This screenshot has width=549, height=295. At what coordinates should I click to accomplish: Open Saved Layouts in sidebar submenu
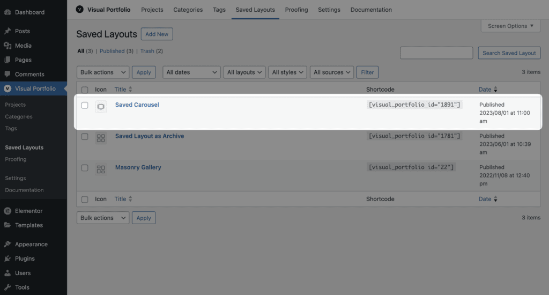(24, 147)
